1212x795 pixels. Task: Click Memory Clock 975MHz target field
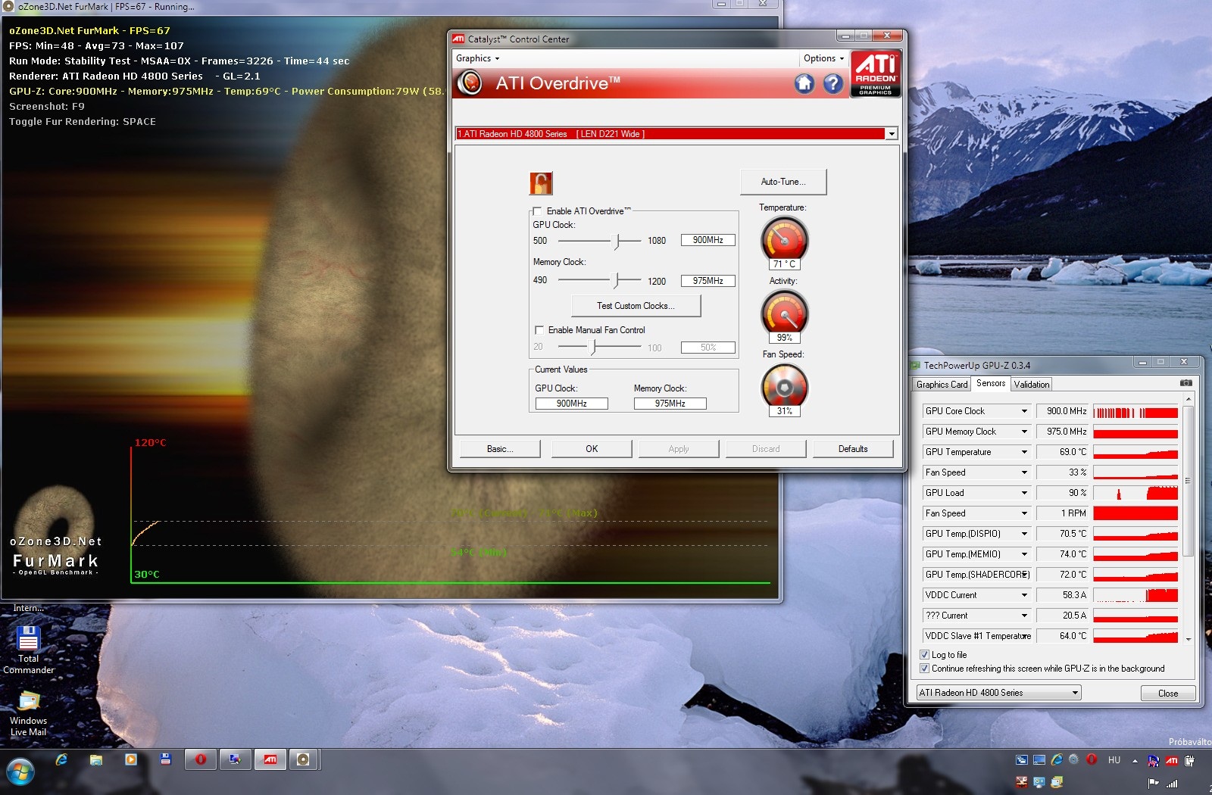pos(708,281)
